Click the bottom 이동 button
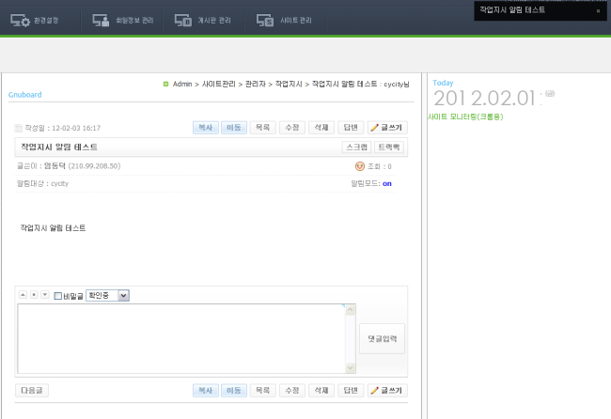Screen dimensions: 611x419 coord(234,390)
